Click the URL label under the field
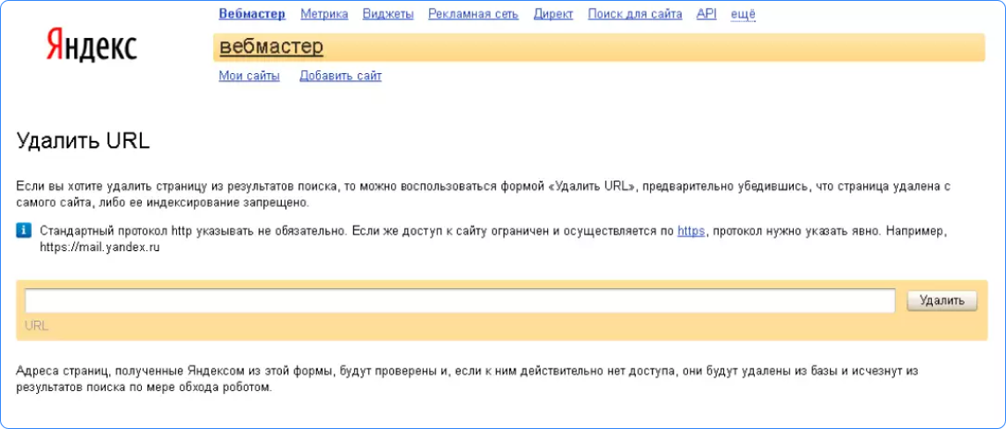1006x429 pixels. click(x=37, y=326)
